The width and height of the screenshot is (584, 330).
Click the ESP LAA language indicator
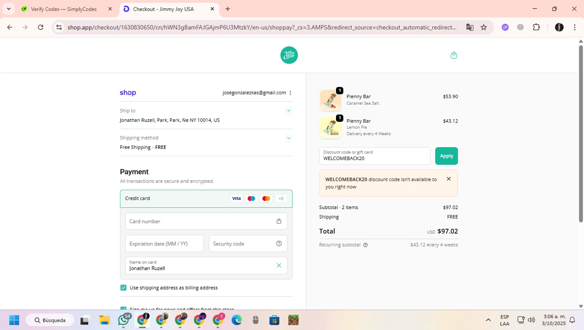505,320
